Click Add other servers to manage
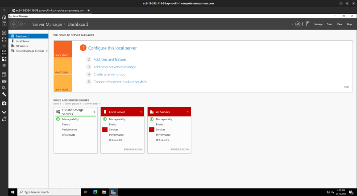Viewport: 357px width, 196px height. 115,67
